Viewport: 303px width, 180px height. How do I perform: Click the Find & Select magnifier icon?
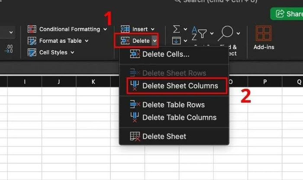(x=226, y=33)
